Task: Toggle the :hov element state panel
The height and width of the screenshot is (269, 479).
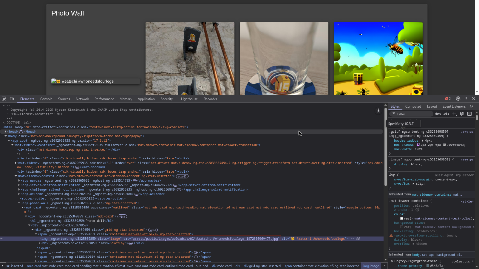Action: [x=438, y=114]
